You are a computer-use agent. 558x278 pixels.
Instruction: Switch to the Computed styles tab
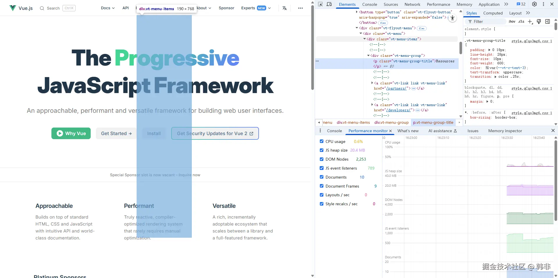click(x=493, y=13)
